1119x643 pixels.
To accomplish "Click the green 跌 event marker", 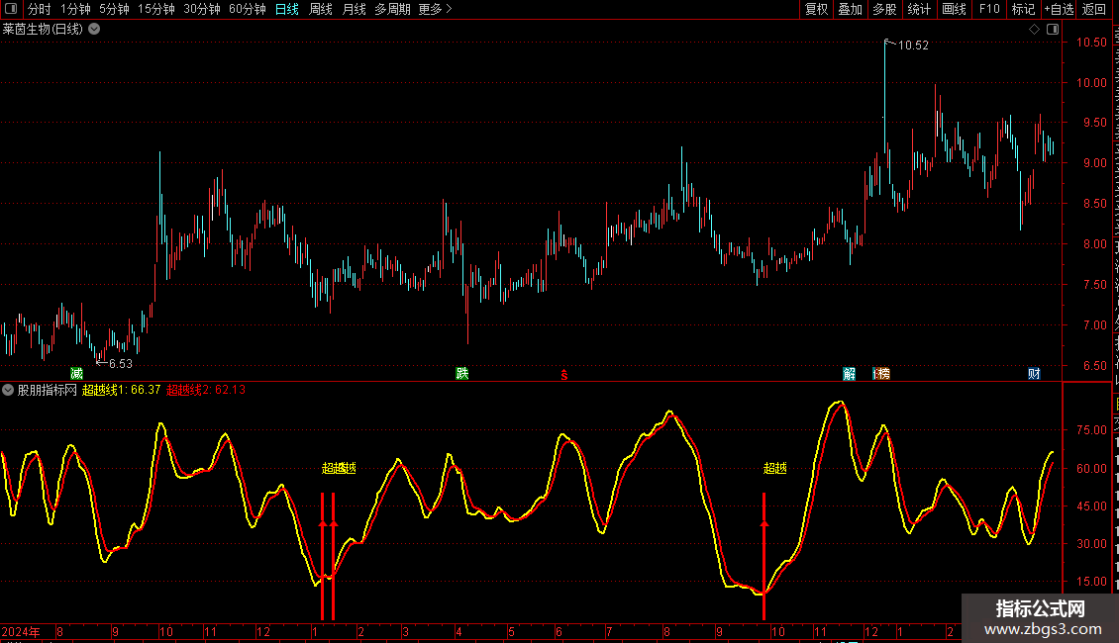I will point(462,374).
